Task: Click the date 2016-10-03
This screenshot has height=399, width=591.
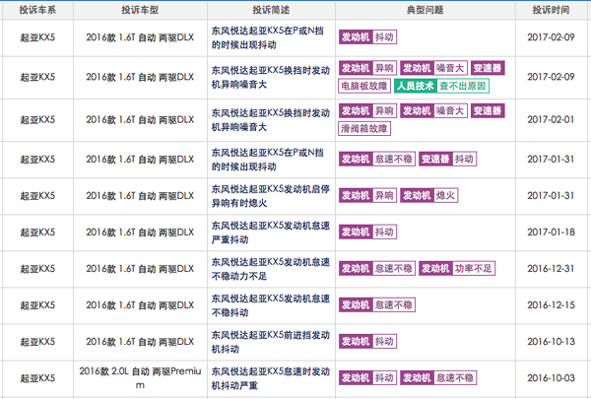Action: (x=551, y=378)
